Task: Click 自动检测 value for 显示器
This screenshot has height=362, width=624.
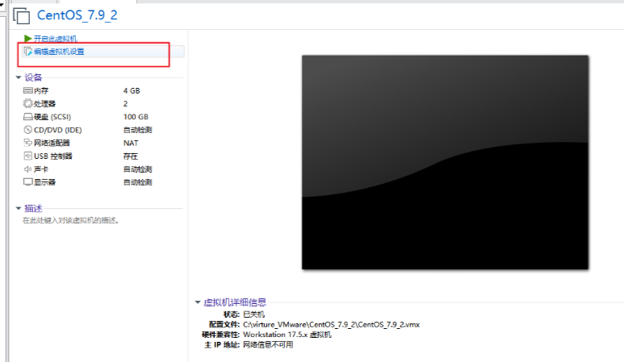Action: click(138, 182)
